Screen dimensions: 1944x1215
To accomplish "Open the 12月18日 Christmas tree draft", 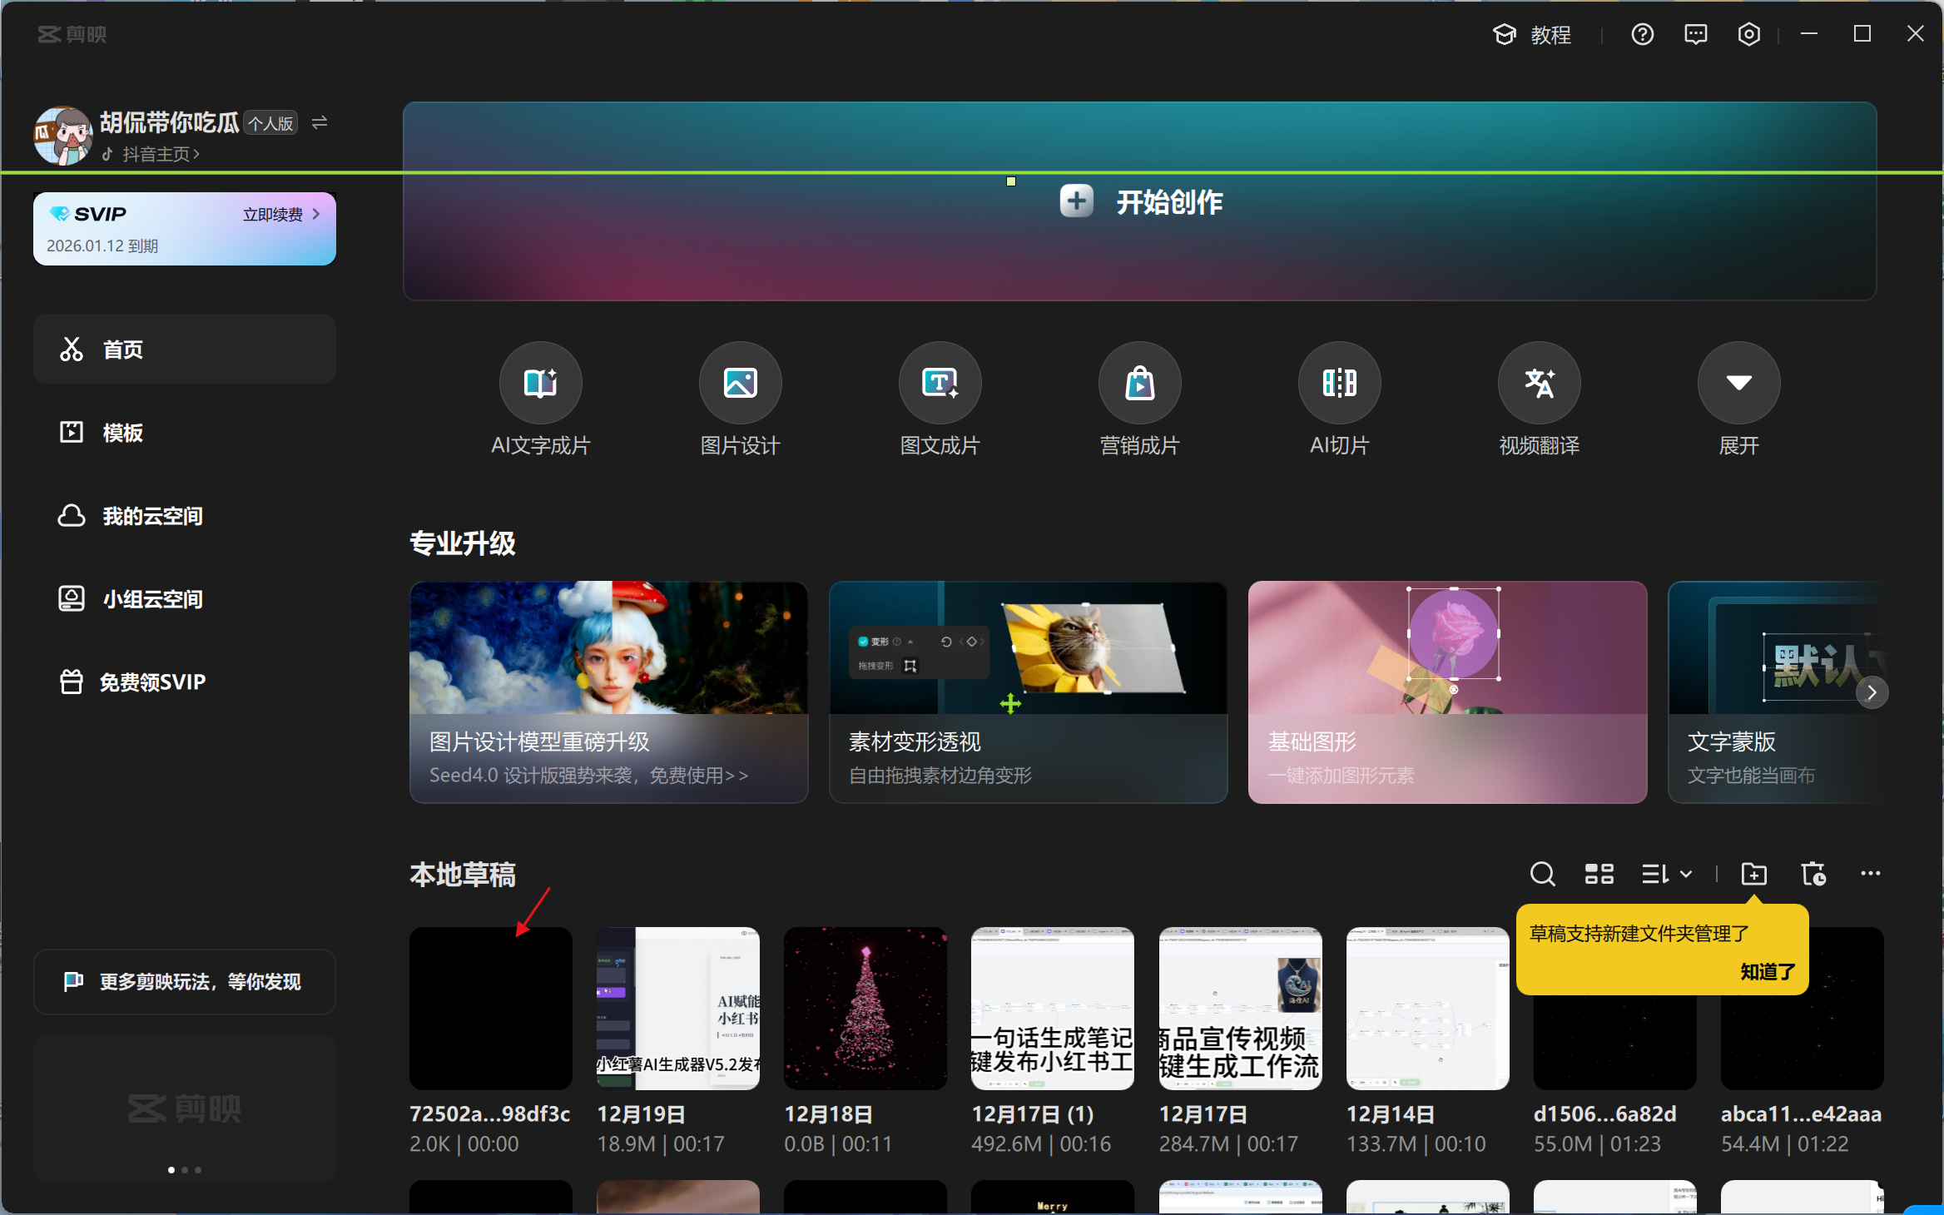I will [x=865, y=1008].
